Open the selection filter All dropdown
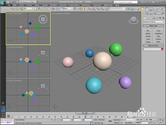Image resolution: width=166 pixels, height=125 pixels. pos(29,8)
